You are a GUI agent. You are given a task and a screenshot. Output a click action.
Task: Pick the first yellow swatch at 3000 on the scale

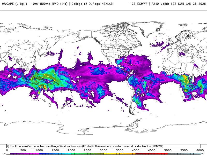[x=105, y=154]
